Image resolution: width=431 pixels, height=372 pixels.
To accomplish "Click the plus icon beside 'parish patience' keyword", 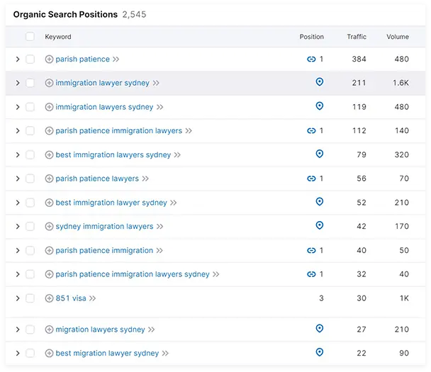I will [49, 60].
